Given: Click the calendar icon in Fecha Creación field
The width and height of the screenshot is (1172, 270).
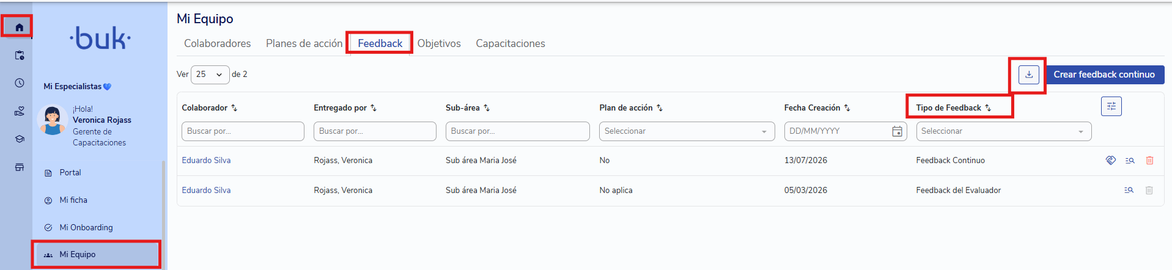Looking at the screenshot, I should tap(897, 131).
